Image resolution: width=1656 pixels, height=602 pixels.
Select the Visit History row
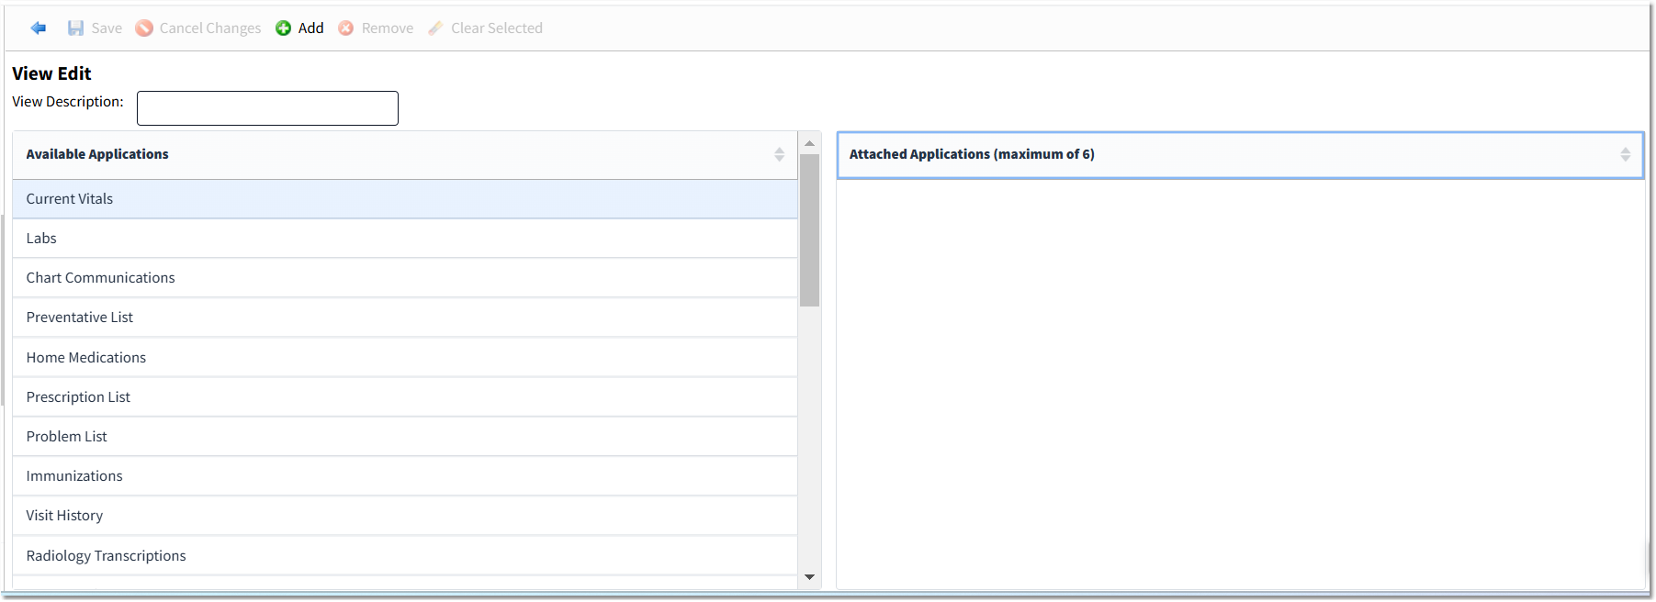[x=405, y=516]
